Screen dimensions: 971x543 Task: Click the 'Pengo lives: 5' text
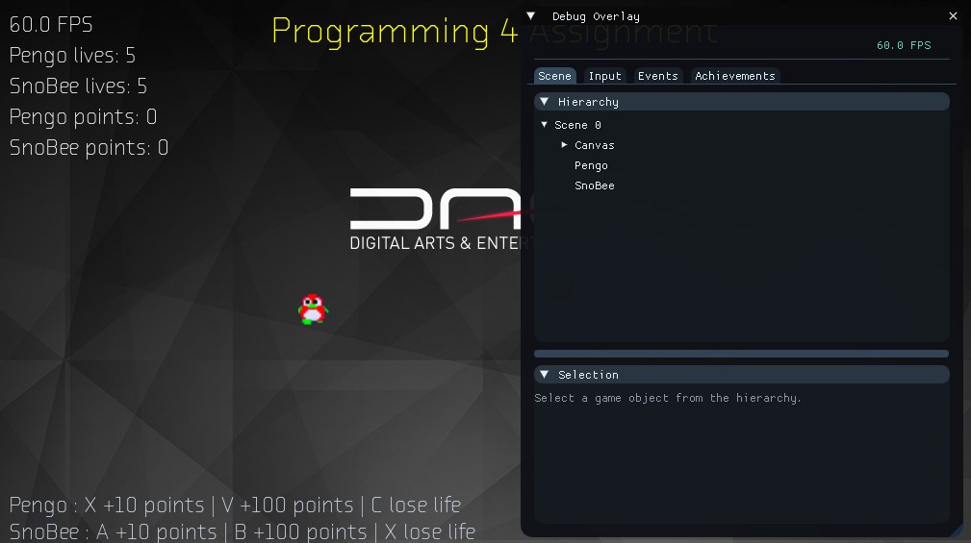[x=72, y=56]
